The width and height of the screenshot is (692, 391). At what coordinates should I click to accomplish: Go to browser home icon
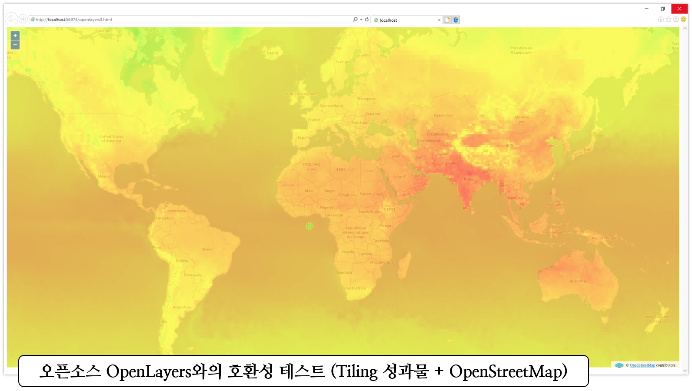point(661,19)
